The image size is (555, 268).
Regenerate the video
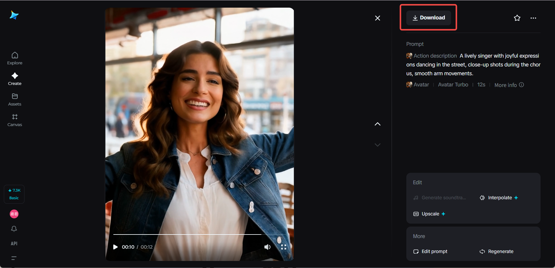pyautogui.click(x=496, y=251)
